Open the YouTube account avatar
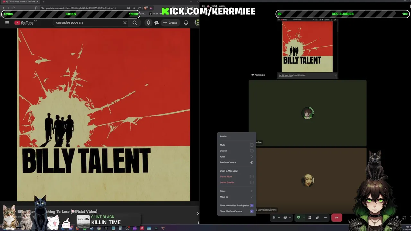The image size is (411, 231). click(197, 23)
